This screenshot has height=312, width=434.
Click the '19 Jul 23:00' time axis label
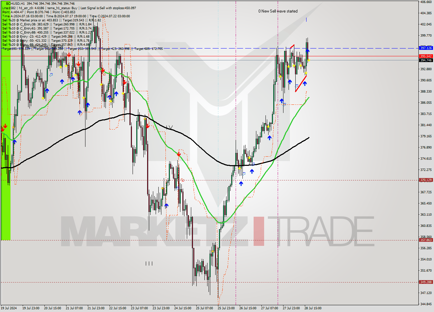pos(31,308)
